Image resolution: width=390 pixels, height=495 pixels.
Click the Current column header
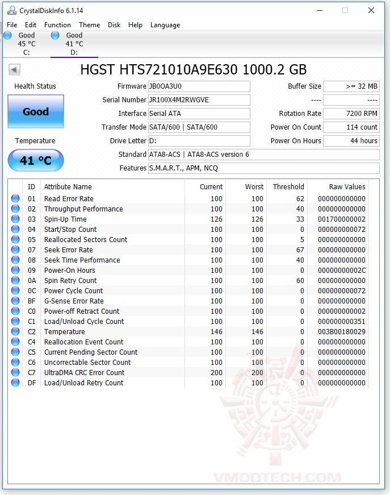coord(206,186)
